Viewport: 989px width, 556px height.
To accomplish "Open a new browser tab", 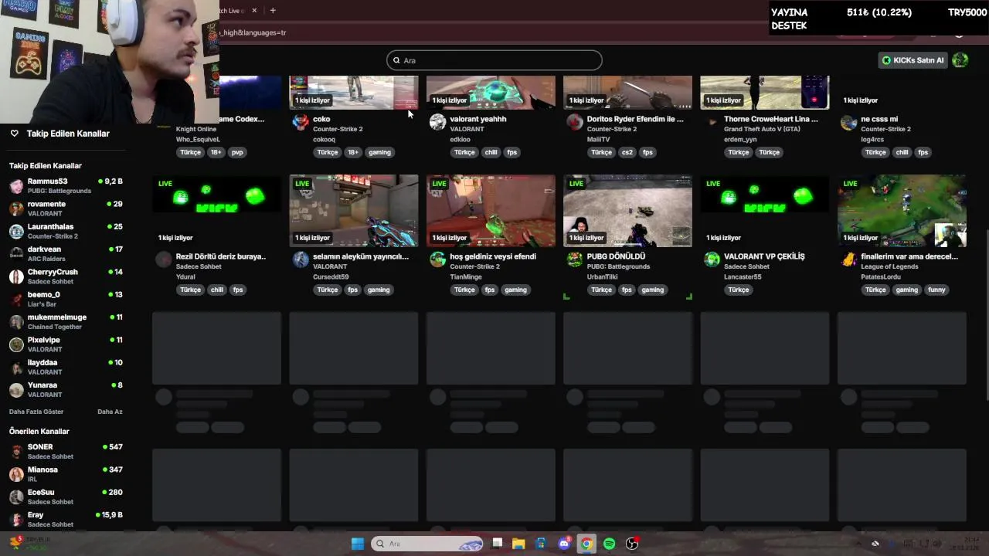I will pyautogui.click(x=273, y=11).
